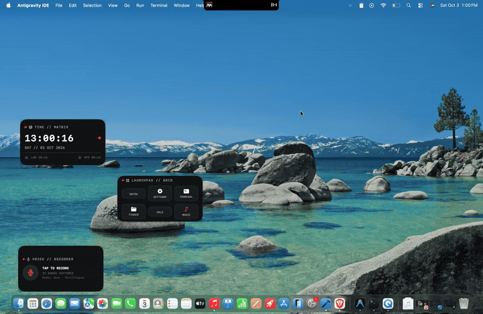The image size is (483, 314).
Task: Launch Safari from the Dock
Action: (x=47, y=303)
